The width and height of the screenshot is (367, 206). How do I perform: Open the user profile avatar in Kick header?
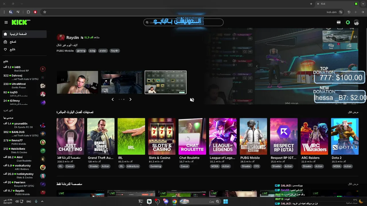point(356,22)
